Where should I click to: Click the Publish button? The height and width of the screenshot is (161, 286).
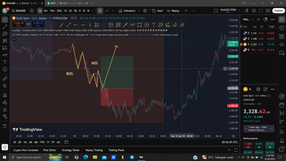point(278,11)
